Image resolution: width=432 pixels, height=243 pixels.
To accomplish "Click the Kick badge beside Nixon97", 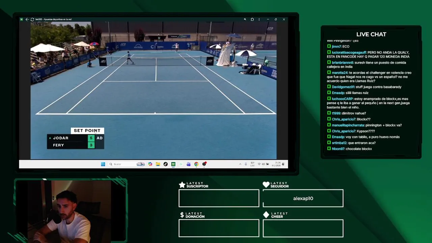I will (x=329, y=148).
